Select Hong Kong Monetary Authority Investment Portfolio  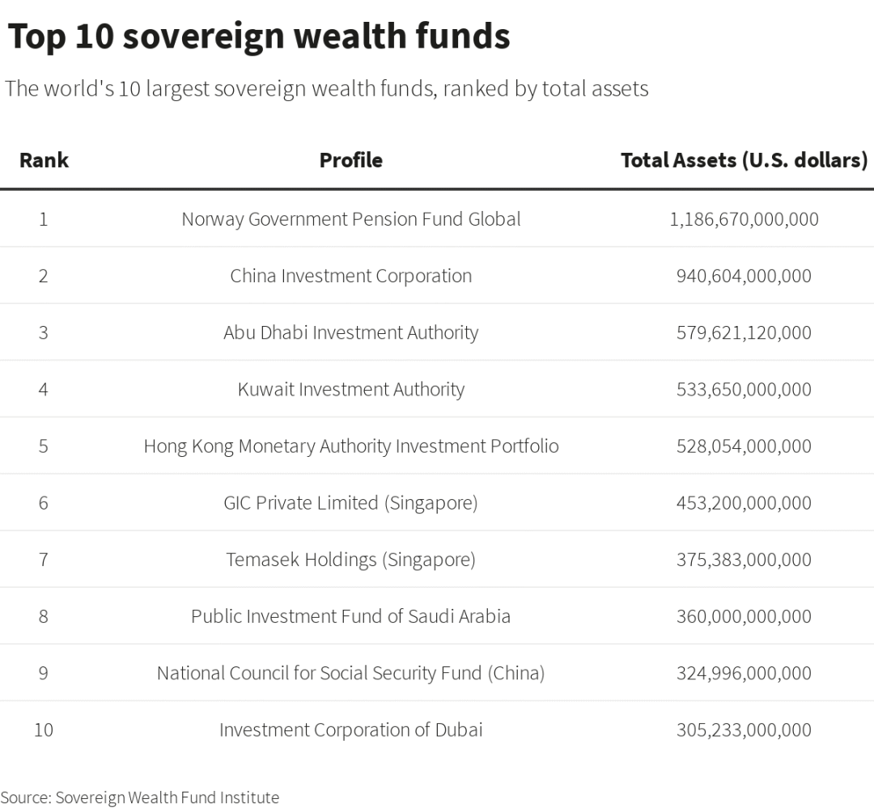[350, 446]
